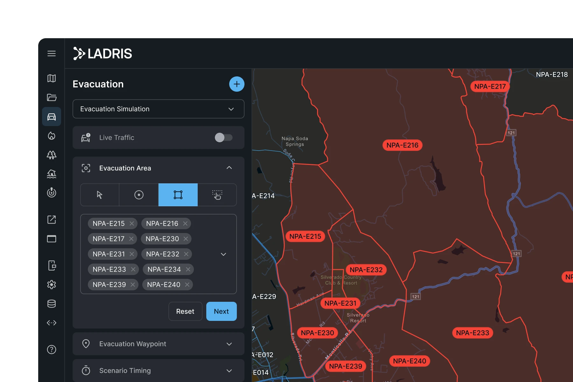Open the evacuation vehicle panel icon
Image resolution: width=573 pixels, height=382 pixels.
(51, 117)
